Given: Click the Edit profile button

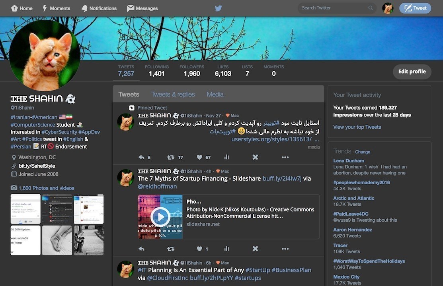Looking at the screenshot, I should [x=412, y=71].
